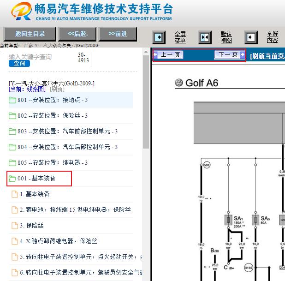The width and height of the screenshot is (285, 281).
Task: Click the full-screen content arrow icon
Action: tap(251, 37)
